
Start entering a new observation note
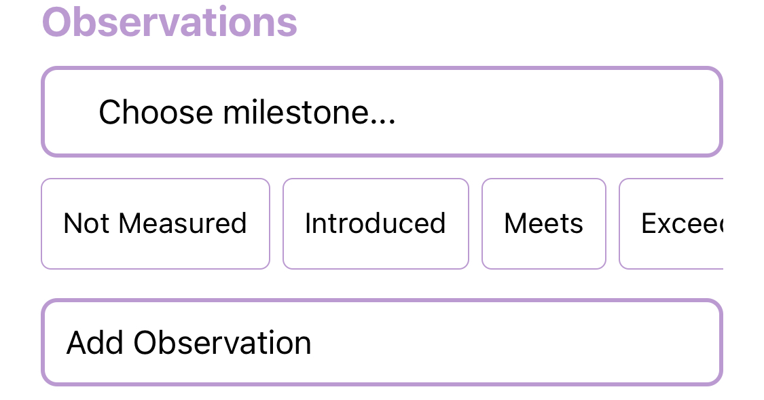382,342
